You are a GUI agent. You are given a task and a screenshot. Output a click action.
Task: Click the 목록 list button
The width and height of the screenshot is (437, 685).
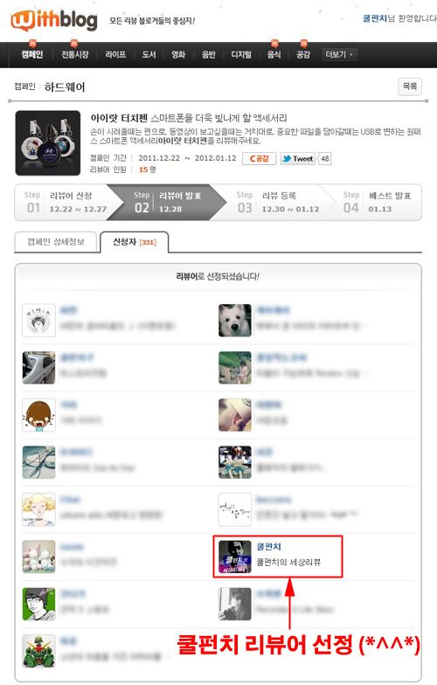pos(409,86)
